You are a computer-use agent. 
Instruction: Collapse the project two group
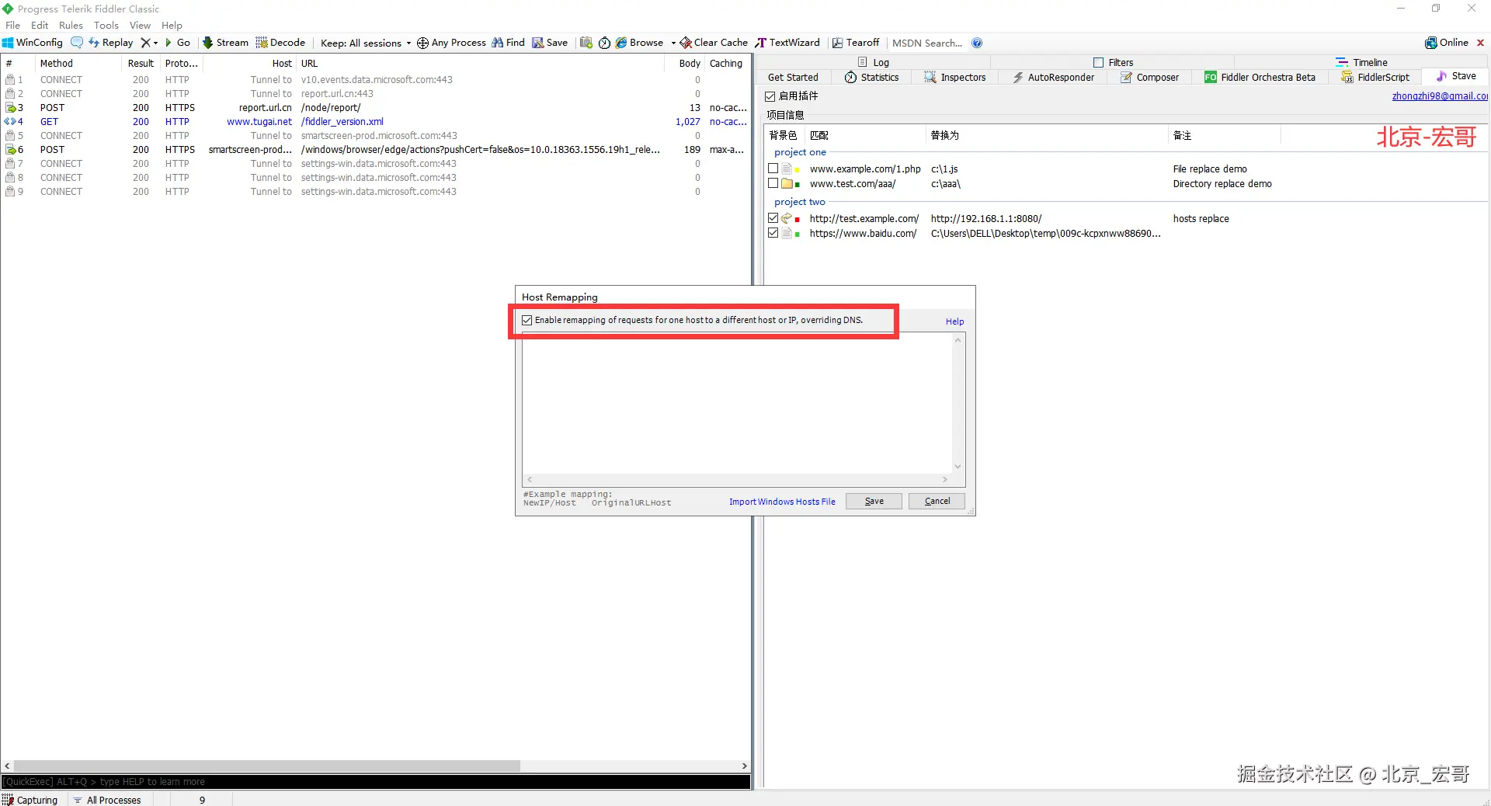click(799, 202)
